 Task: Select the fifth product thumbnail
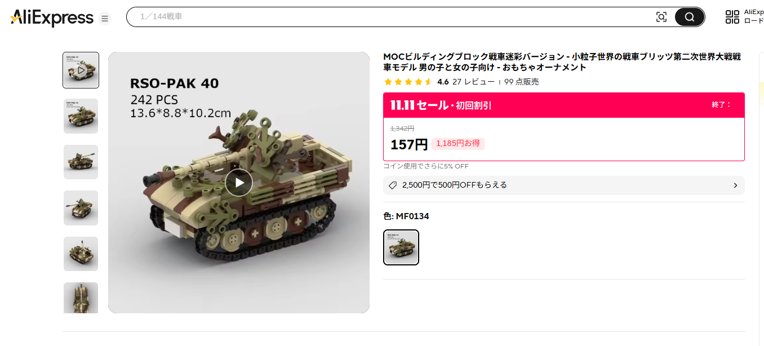[81, 254]
